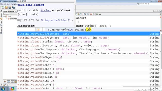Open the Members dropdown in Navigator
Image resolution: width=162 pixels, height=91 pixels.
coord(10,14)
